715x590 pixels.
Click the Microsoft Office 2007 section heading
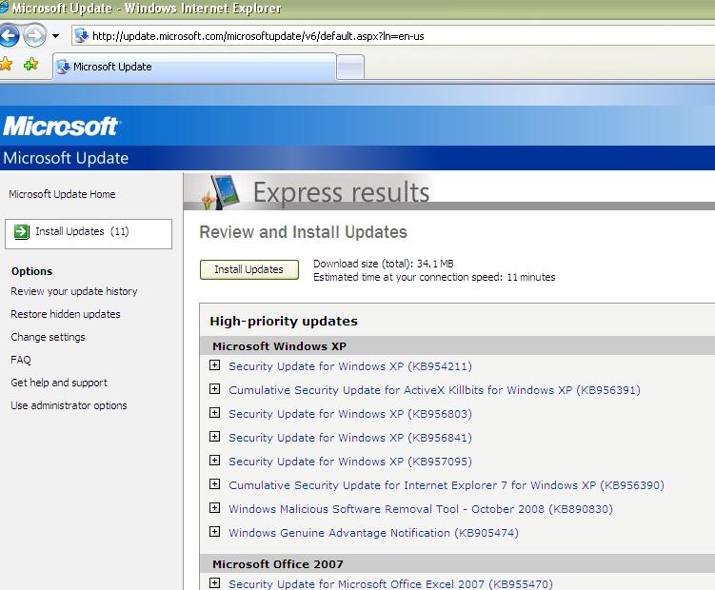(278, 564)
